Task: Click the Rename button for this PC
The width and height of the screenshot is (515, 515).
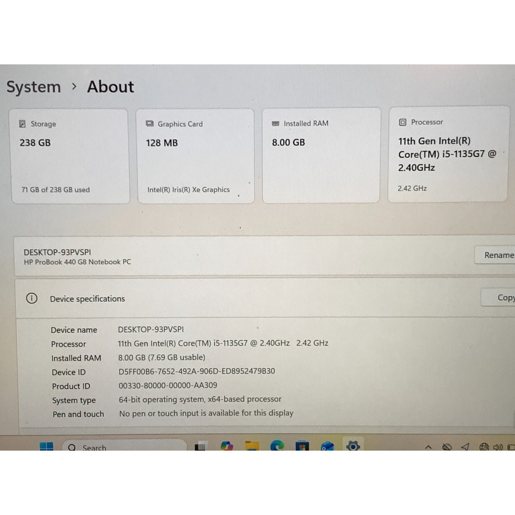Action: pyautogui.click(x=495, y=255)
